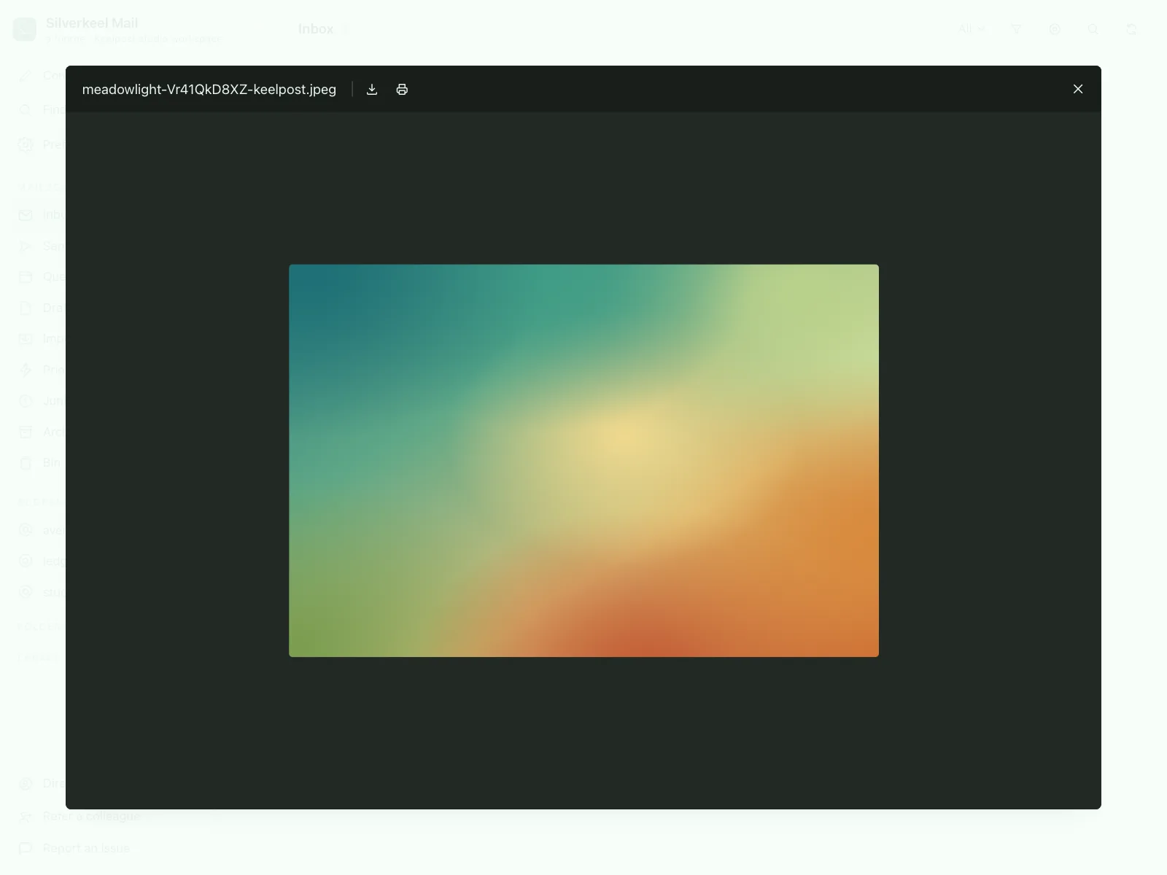The width and height of the screenshot is (1167, 875).
Task: Open Refer a colleague link
Action: pos(91,816)
